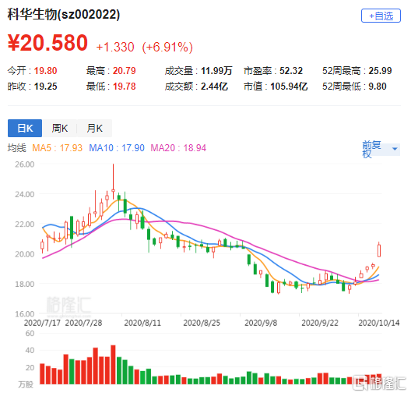Screen dimensions: 411x396
Task: Switch to the 月K monthly chart tab
Action: tap(95, 128)
